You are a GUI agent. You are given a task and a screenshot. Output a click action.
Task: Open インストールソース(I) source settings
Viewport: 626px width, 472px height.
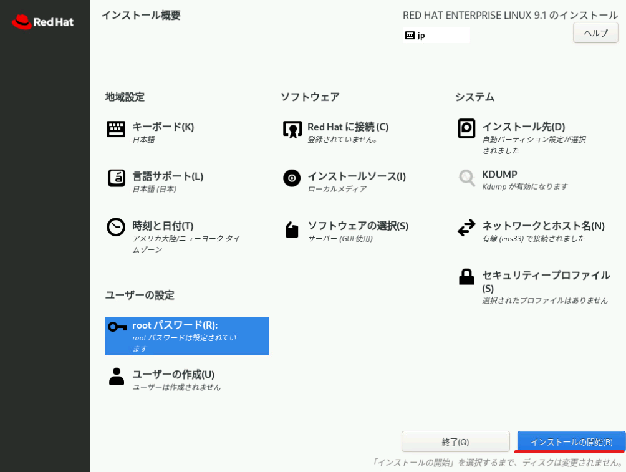tap(357, 176)
